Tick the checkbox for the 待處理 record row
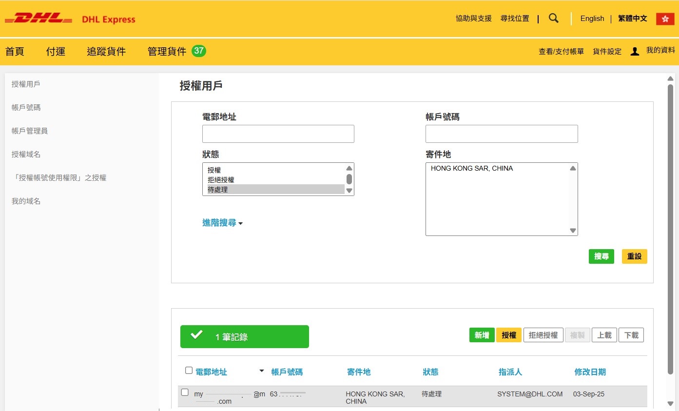Image resolution: width=679 pixels, height=411 pixels. (185, 392)
